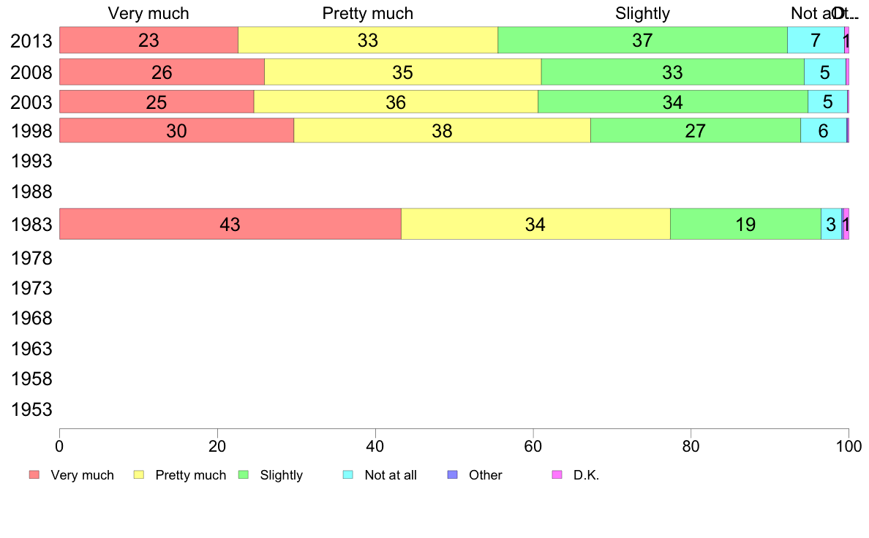Select the 2013 Slightly bar labeled 37
Screen dimensions: 869x538
642,40
